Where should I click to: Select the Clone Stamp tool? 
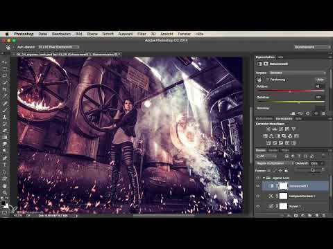point(5,117)
